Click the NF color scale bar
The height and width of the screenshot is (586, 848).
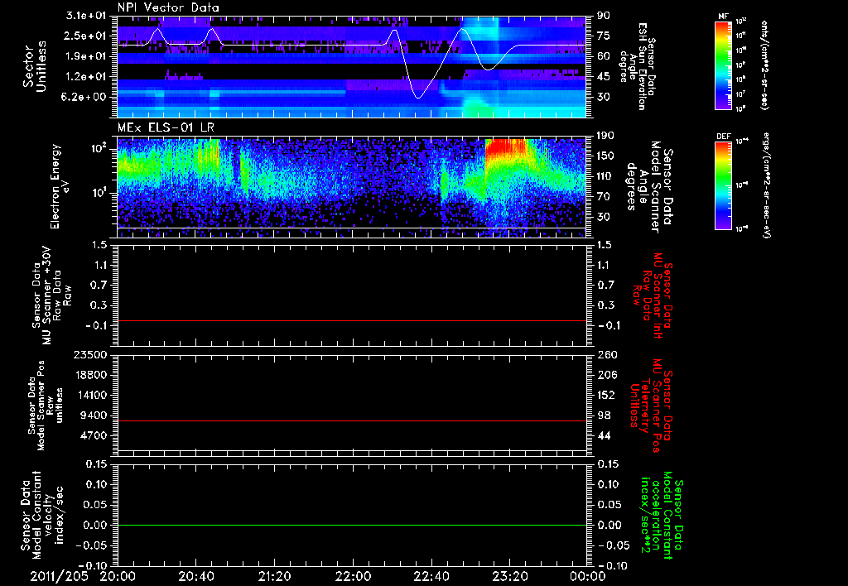tap(723, 65)
